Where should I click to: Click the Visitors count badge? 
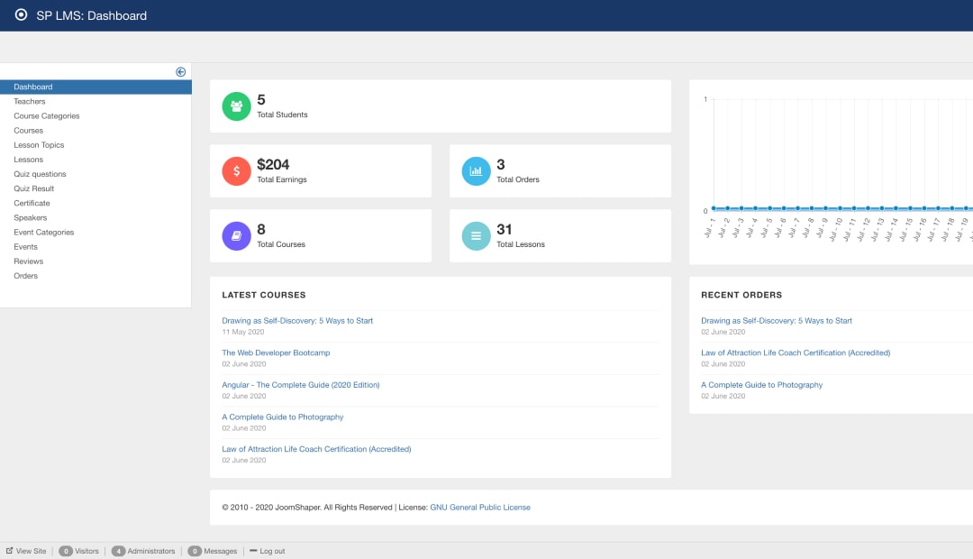click(x=66, y=551)
